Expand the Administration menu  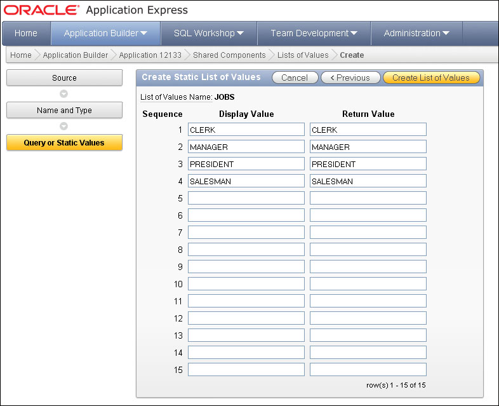[x=416, y=33]
